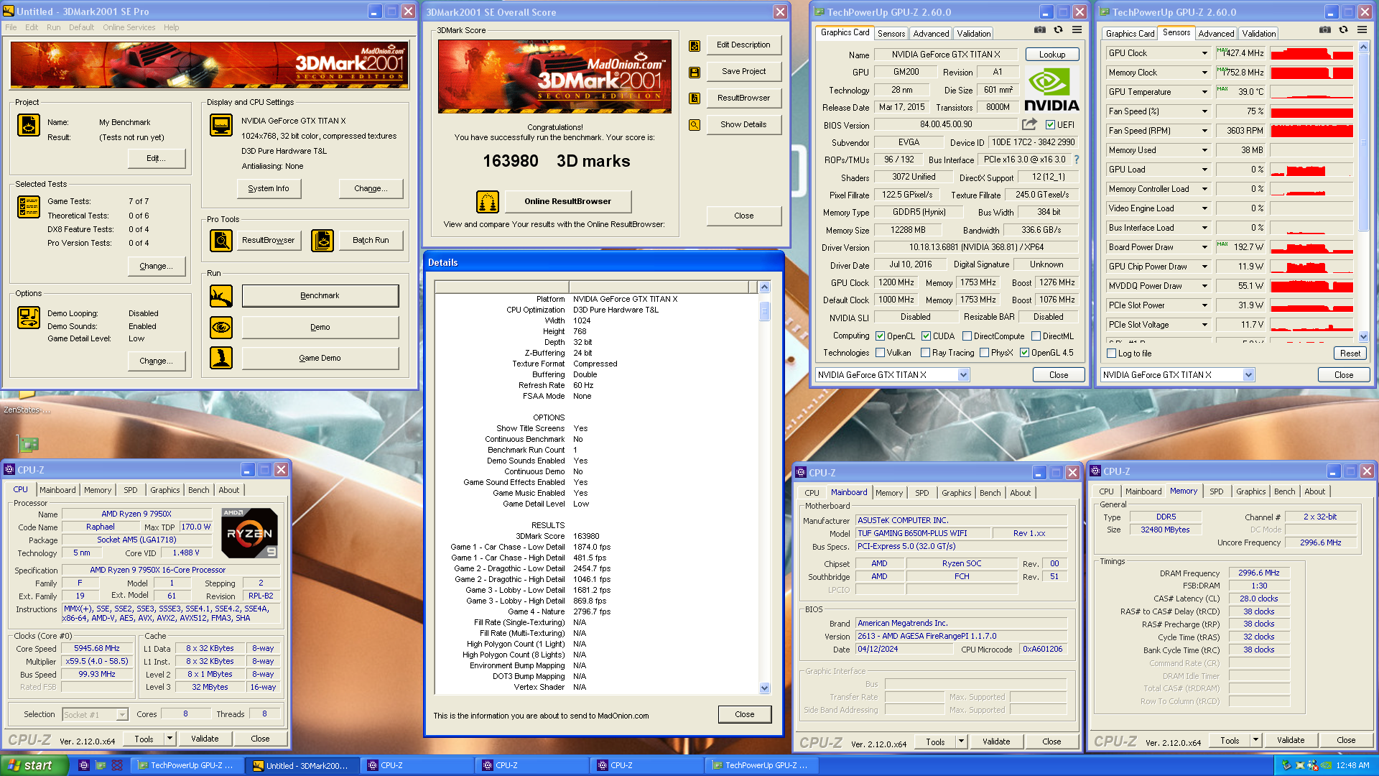Viewport: 1379px width, 776px height.
Task: Click Validate in CPU-Z Mainboard window
Action: click(995, 742)
